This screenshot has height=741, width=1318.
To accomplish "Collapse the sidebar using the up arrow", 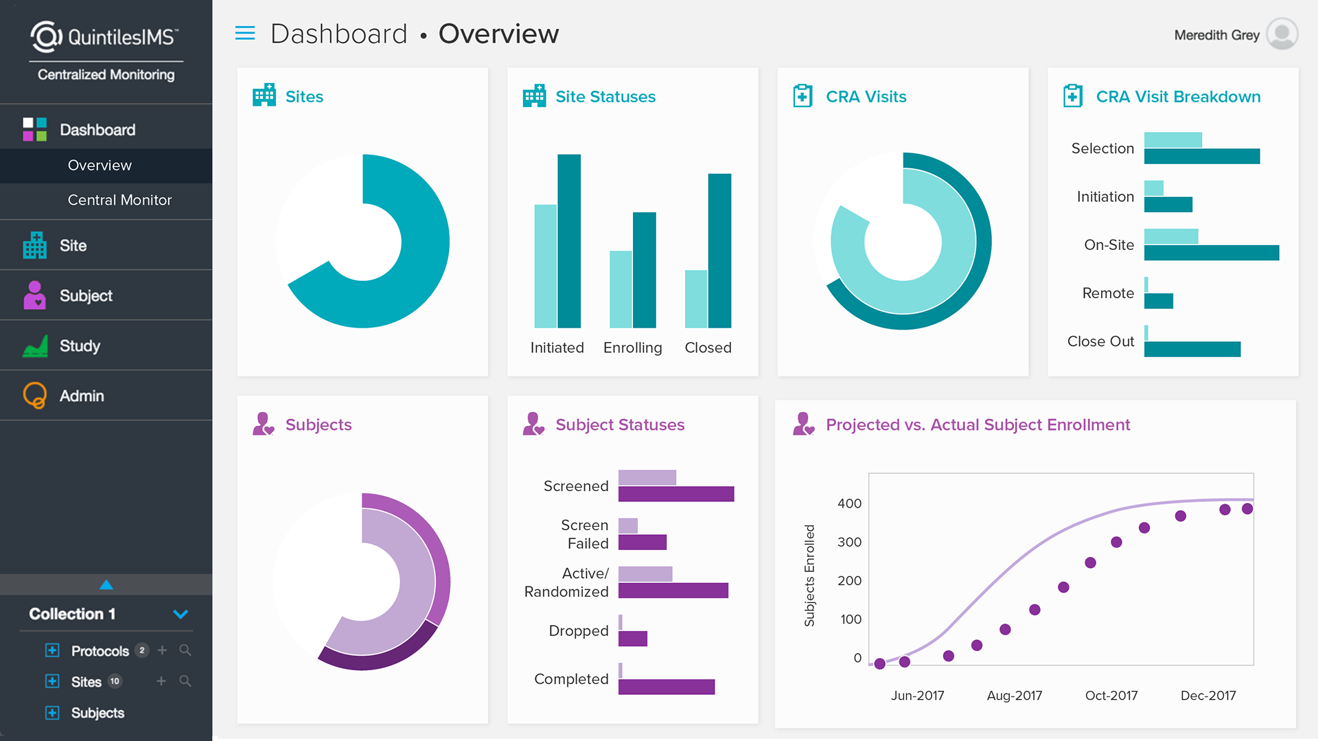I will [x=106, y=584].
